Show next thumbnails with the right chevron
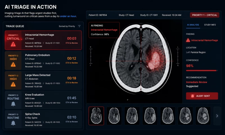The image size is (225, 135). pyautogui.click(x=217, y=116)
